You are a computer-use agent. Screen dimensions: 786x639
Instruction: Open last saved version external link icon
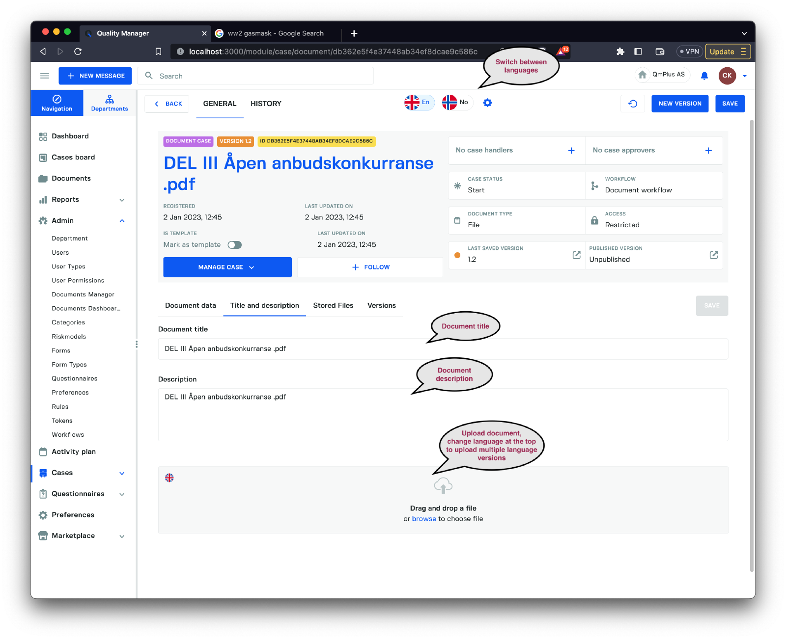pos(576,255)
